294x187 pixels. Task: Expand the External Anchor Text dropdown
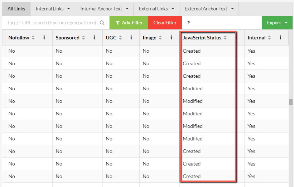209,9
